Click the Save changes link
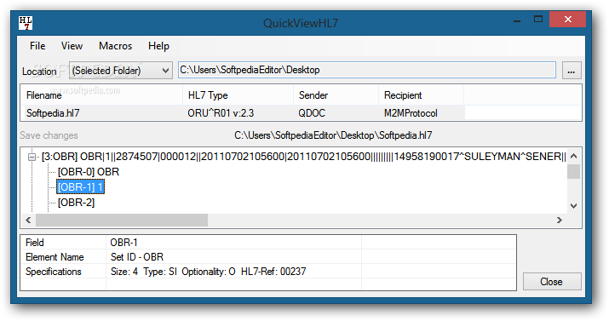The width and height of the screenshot is (609, 321). pyautogui.click(x=49, y=135)
